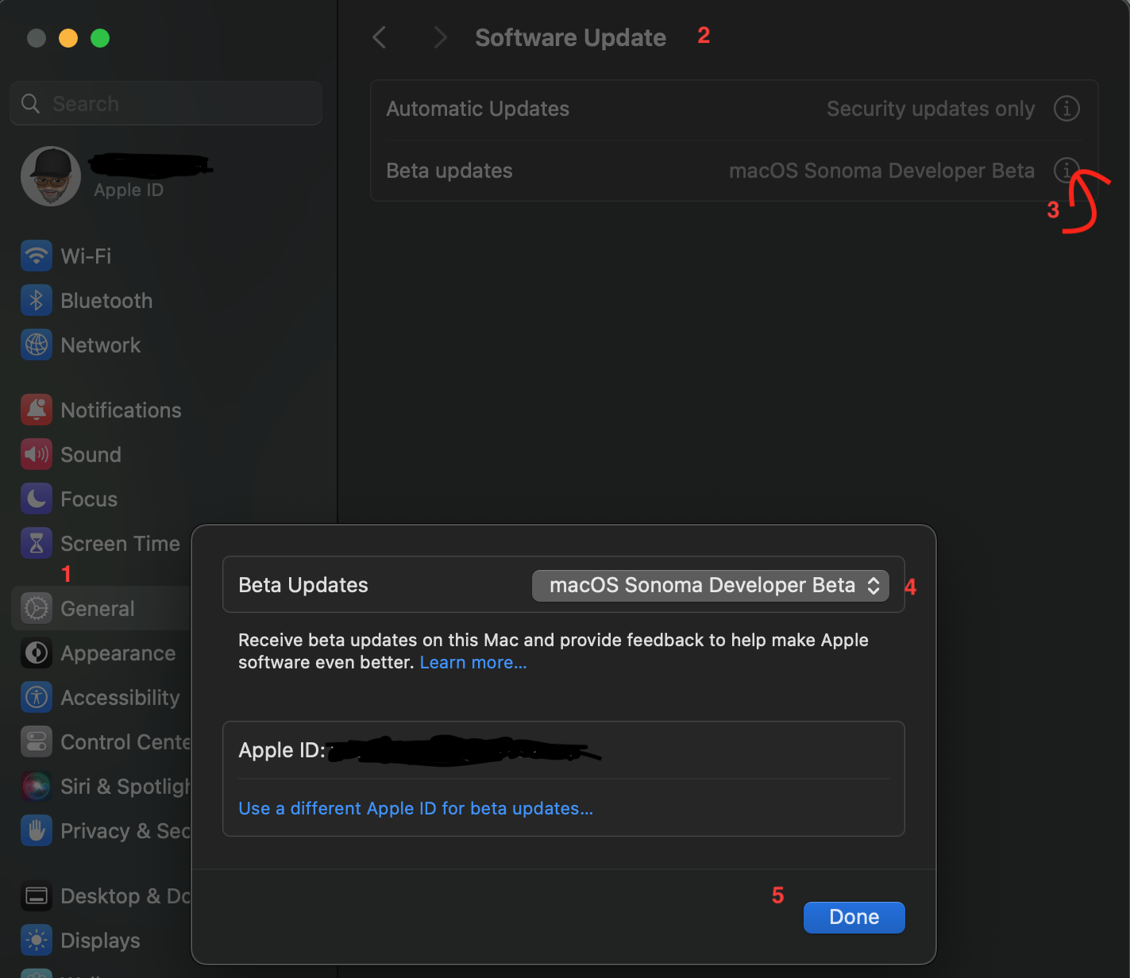Click the Focus moon icon

point(37,499)
